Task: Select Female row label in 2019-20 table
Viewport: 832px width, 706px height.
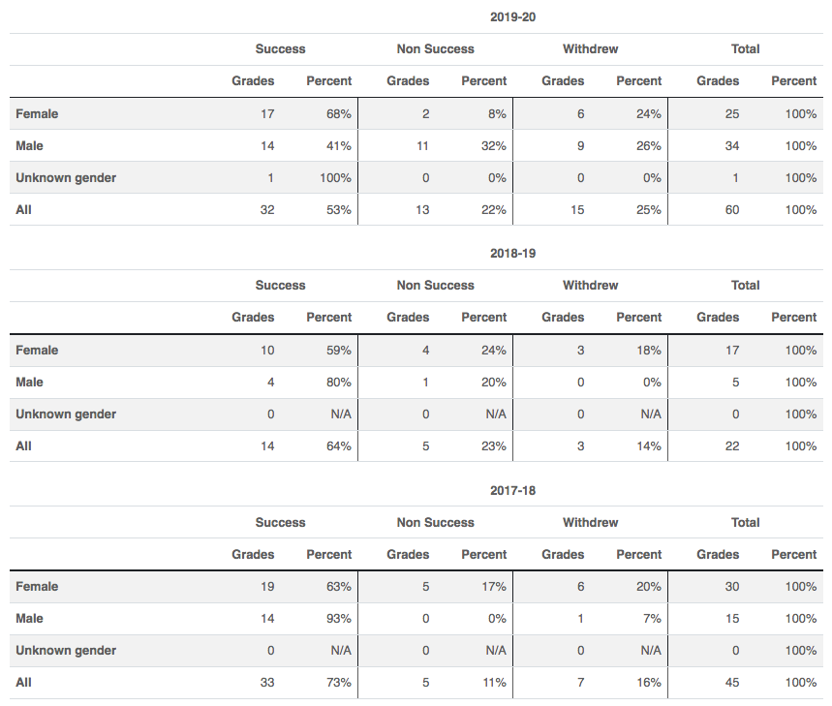Action: point(37,113)
